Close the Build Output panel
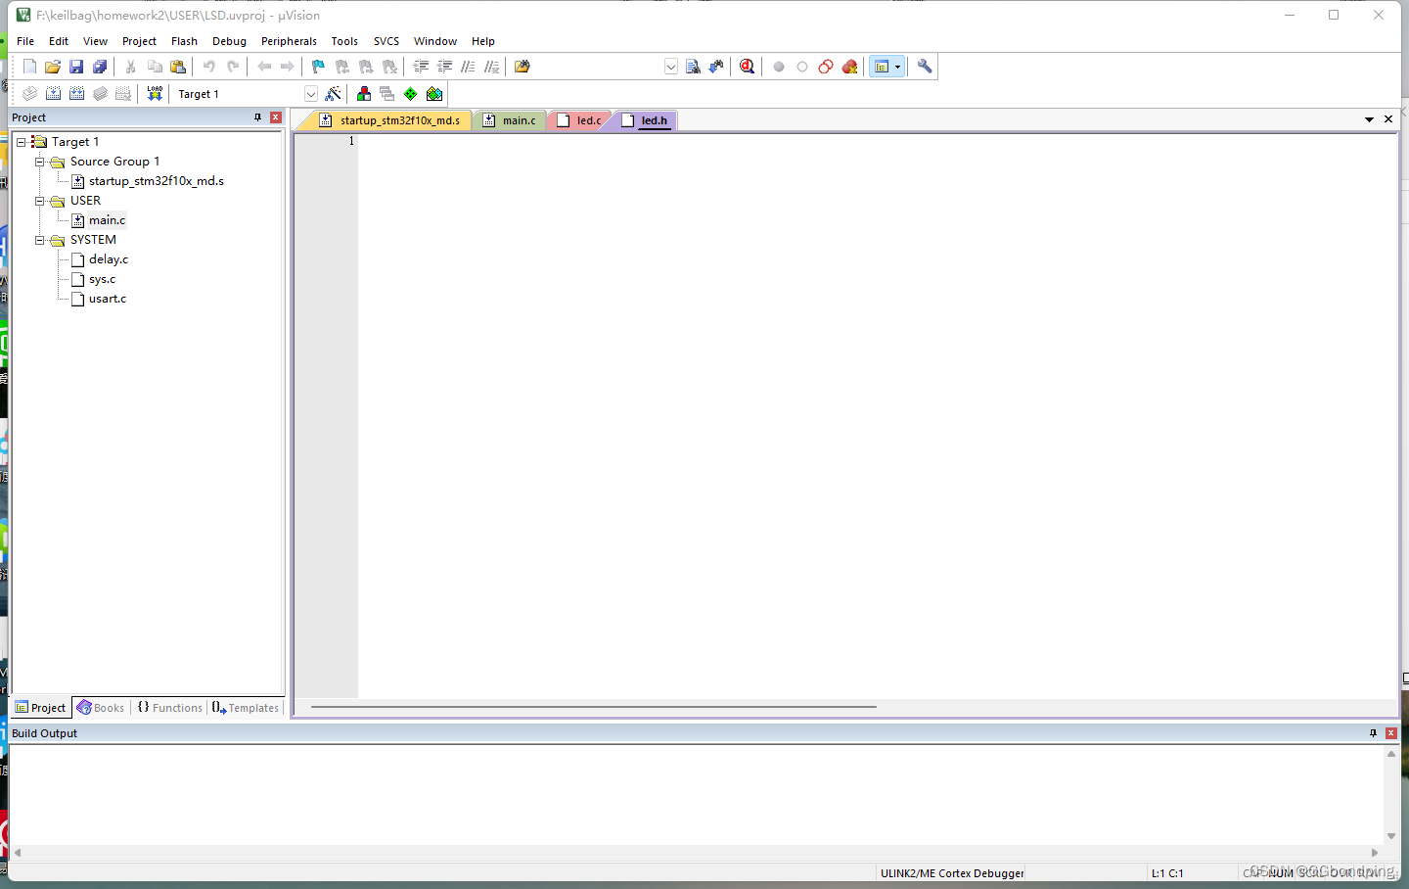1409x889 pixels. pyautogui.click(x=1390, y=733)
